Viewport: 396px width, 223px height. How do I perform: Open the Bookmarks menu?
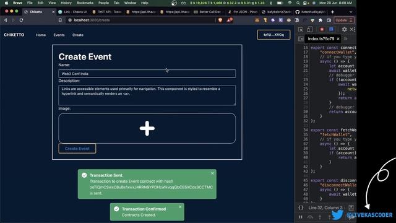pos(85,2)
